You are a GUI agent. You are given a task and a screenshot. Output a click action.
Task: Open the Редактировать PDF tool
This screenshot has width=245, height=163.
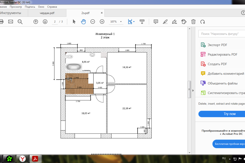pyautogui.click(x=222, y=55)
